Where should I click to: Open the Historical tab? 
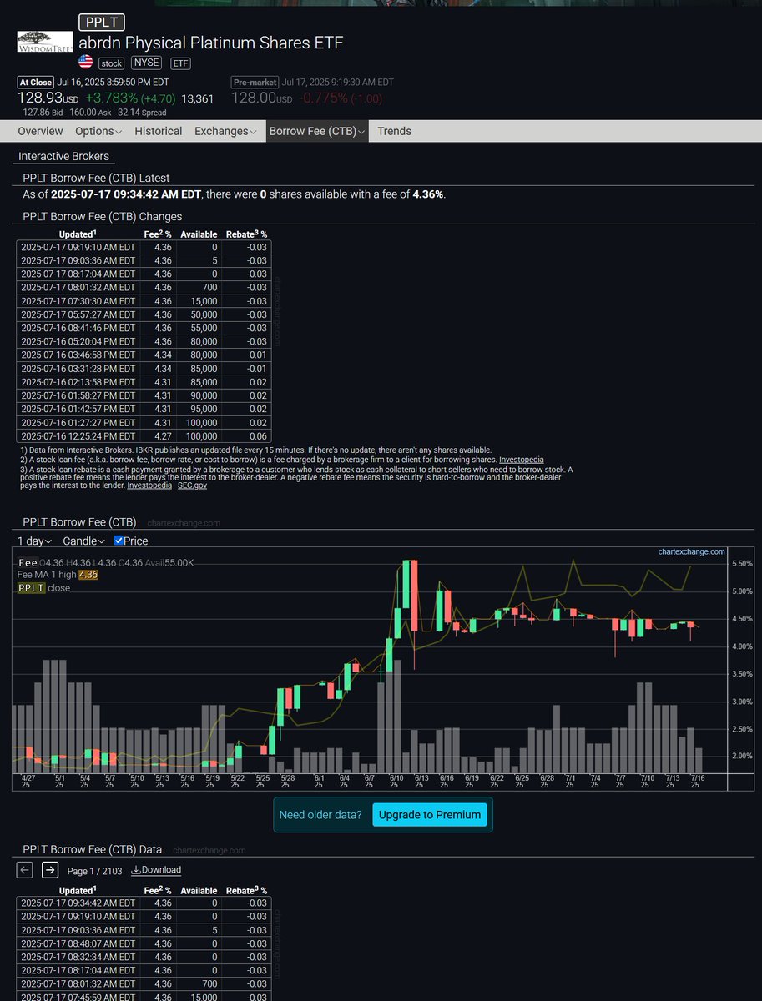159,131
